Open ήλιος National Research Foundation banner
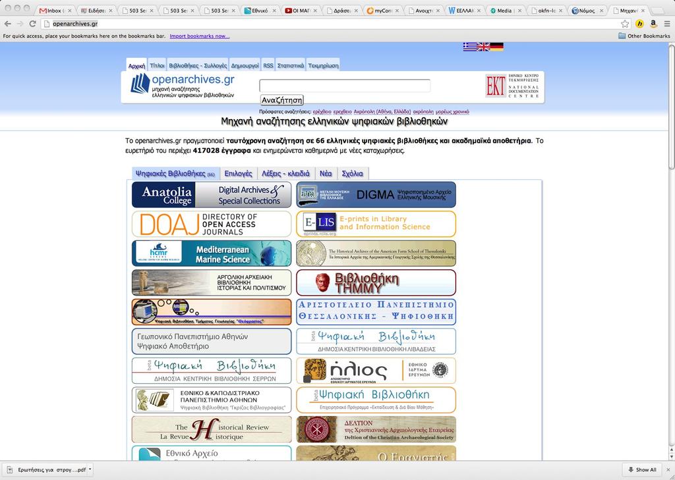 (x=376, y=370)
